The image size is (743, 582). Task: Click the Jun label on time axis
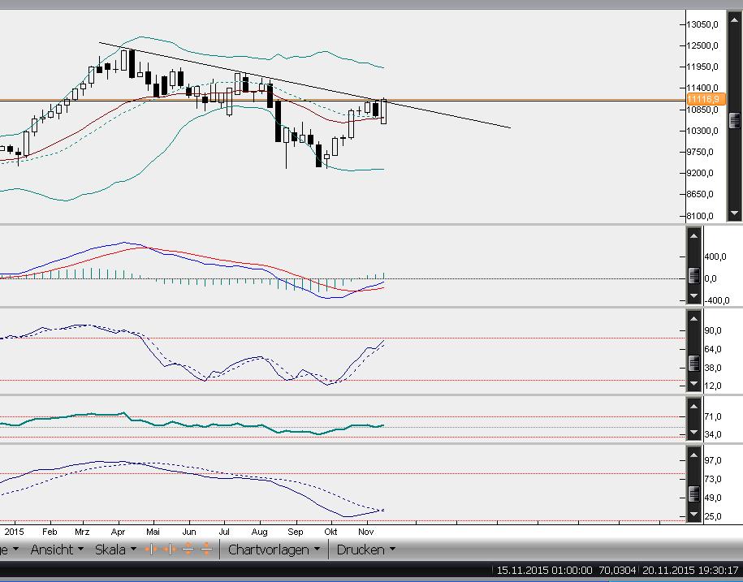(x=189, y=532)
